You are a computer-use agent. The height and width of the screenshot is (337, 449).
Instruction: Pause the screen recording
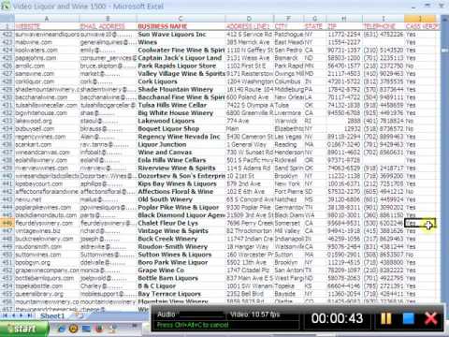coord(386,318)
